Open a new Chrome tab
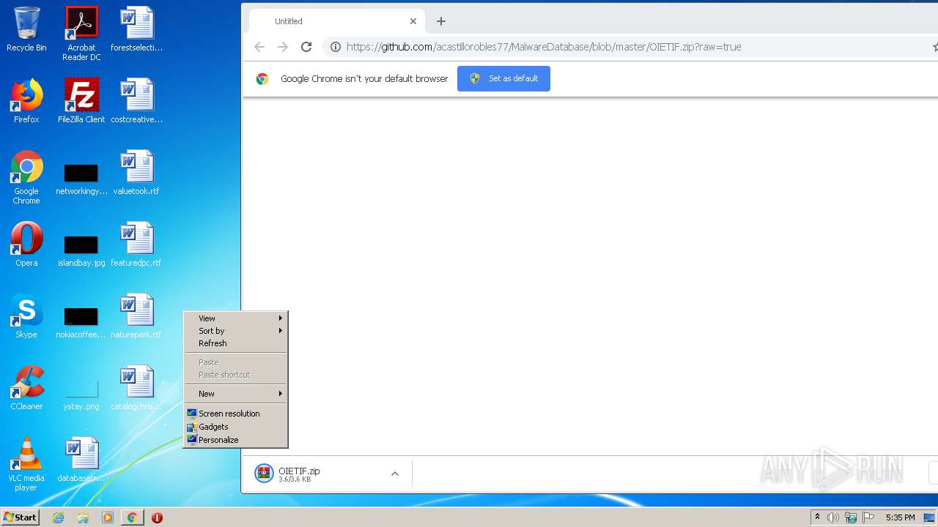938x527 pixels. click(440, 21)
